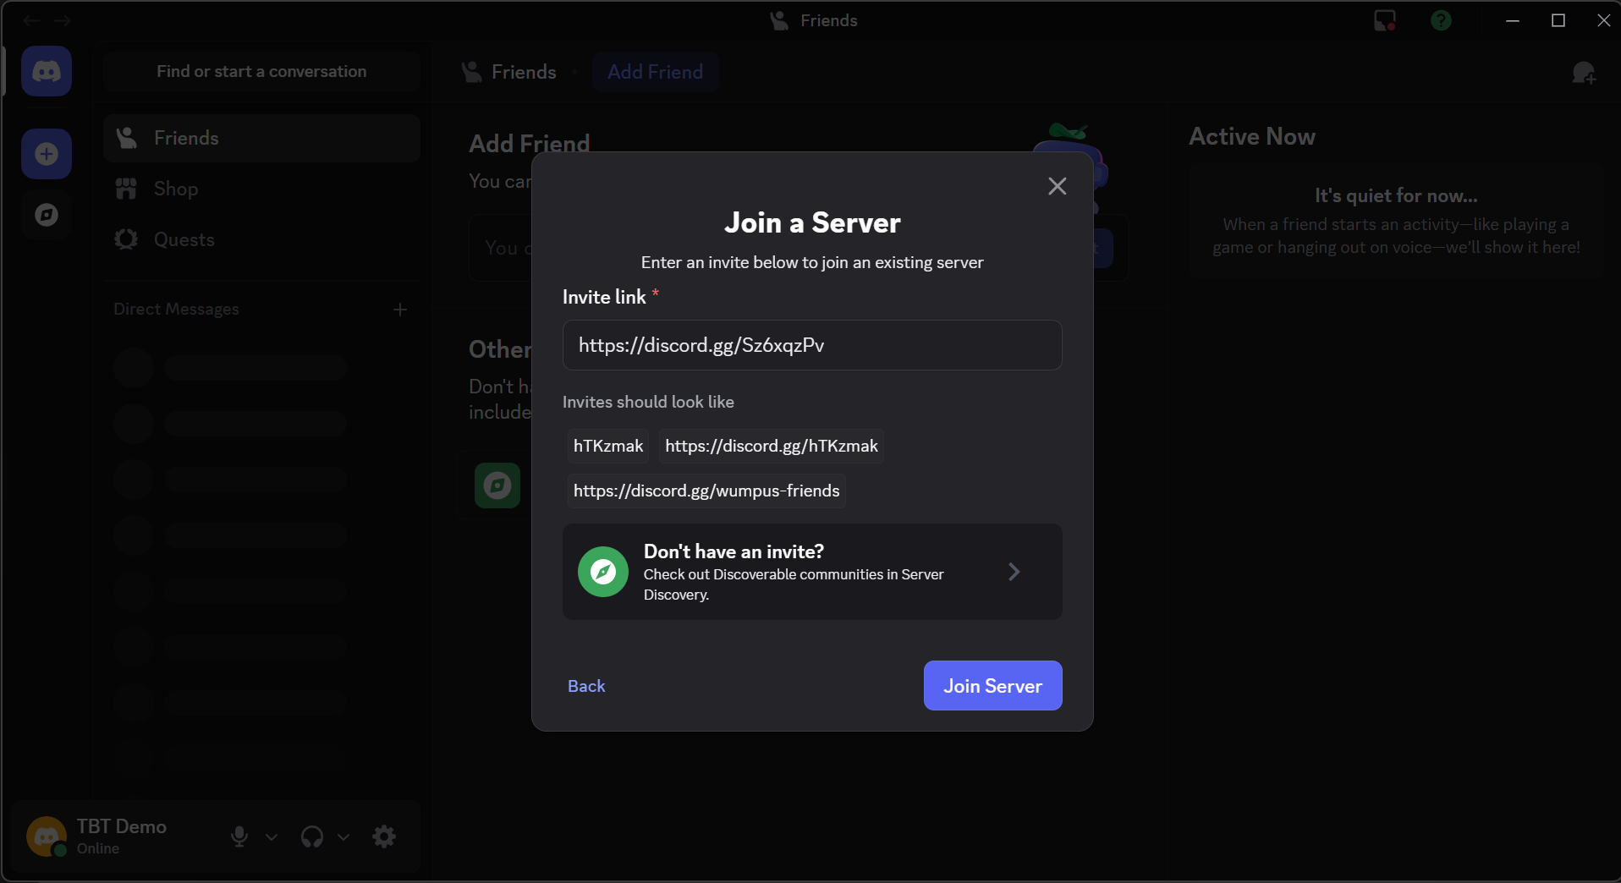Open User Settings via the gear icon
This screenshot has width=1621, height=883.
(x=384, y=836)
